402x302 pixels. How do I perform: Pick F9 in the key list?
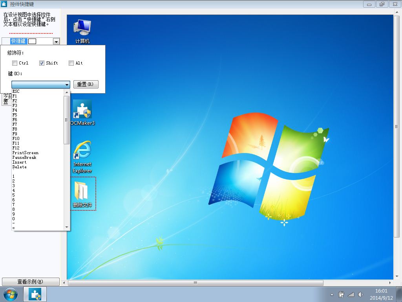coord(37,134)
